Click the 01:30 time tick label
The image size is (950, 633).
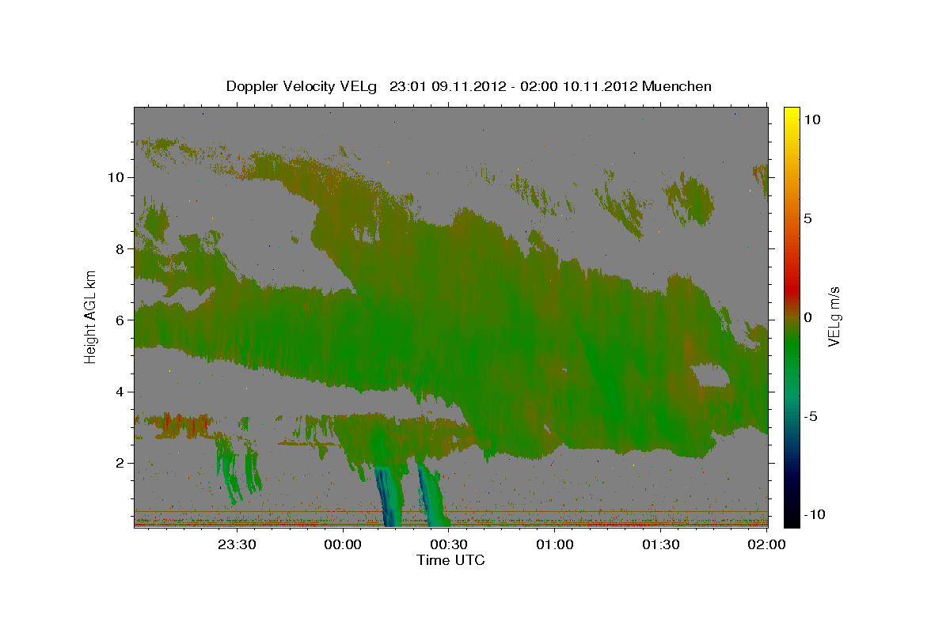[x=661, y=544]
